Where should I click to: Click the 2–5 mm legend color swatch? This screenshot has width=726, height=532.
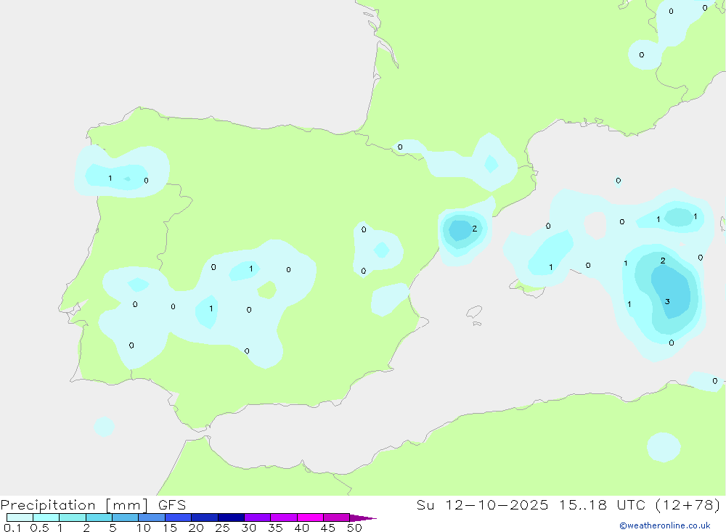tap(99, 517)
